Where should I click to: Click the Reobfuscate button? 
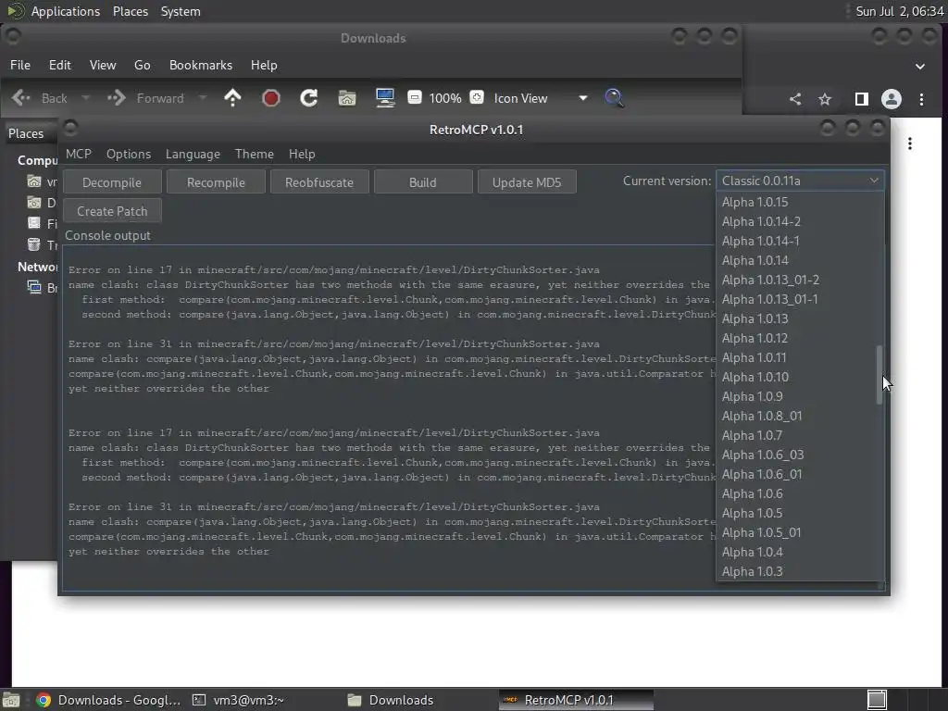click(x=319, y=182)
